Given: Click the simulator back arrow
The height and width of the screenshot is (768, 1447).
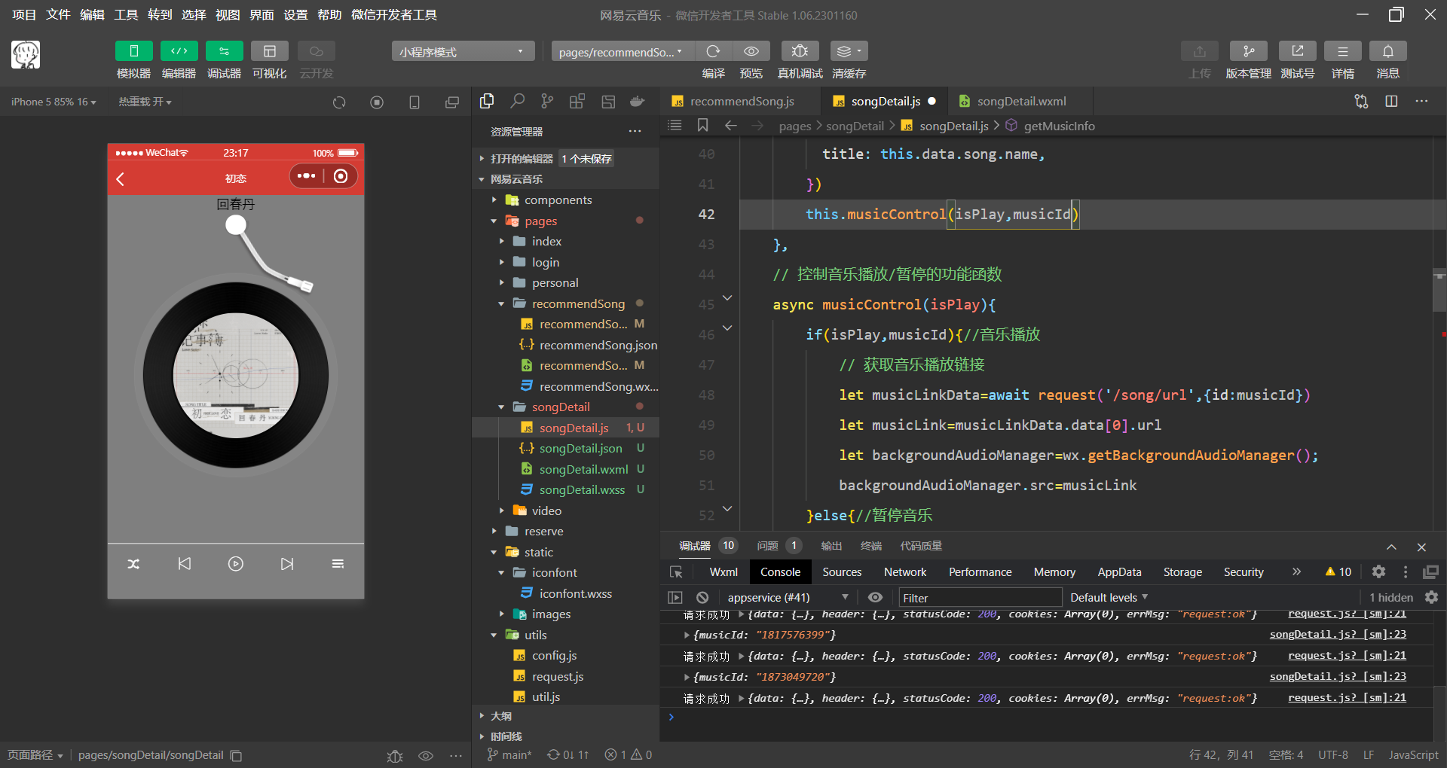Looking at the screenshot, I should [x=121, y=178].
